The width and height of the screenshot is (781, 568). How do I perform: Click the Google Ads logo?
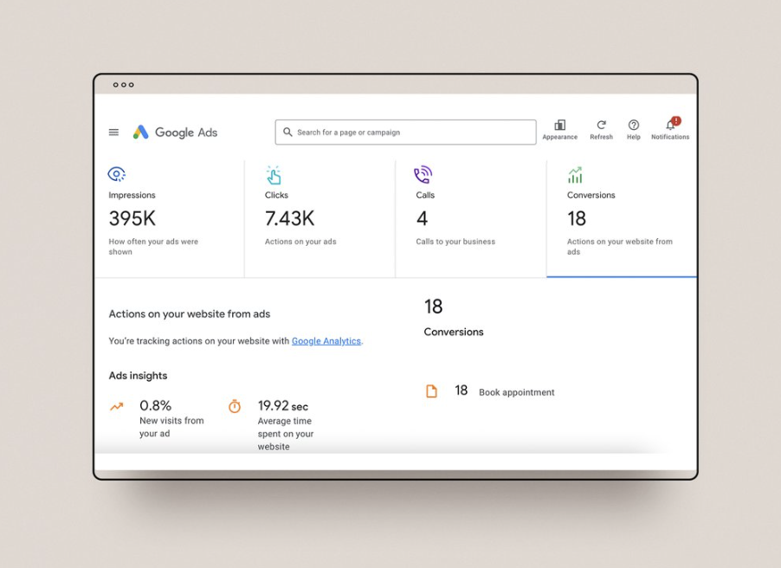click(x=175, y=132)
